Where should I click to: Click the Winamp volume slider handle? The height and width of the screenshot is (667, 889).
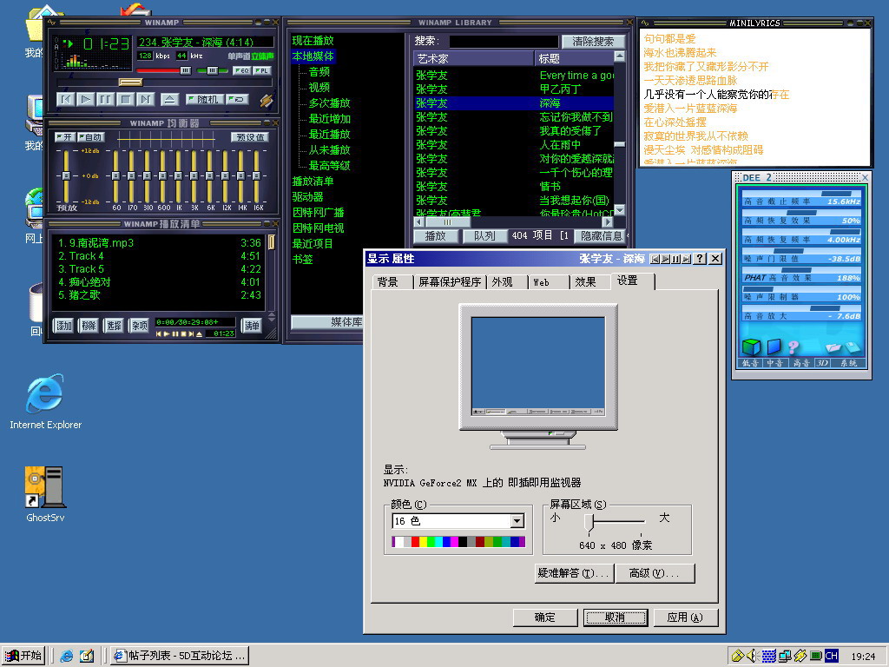click(x=186, y=70)
